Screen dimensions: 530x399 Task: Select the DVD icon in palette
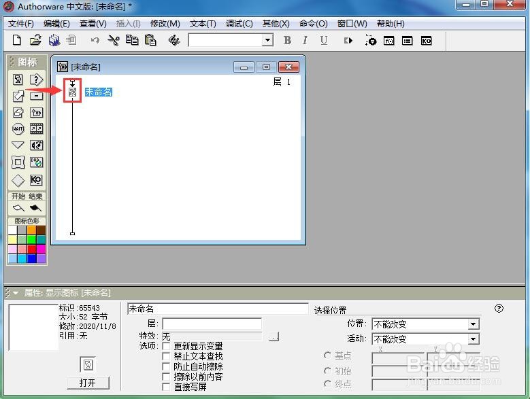(36, 162)
